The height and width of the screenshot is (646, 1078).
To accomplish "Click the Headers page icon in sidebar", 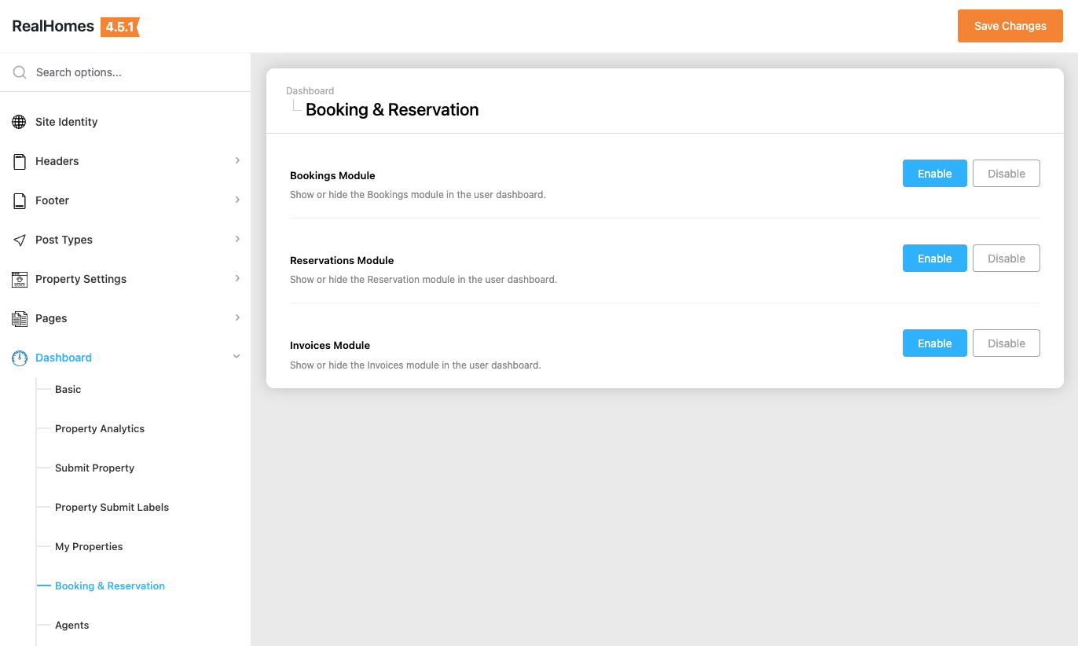I will [20, 161].
